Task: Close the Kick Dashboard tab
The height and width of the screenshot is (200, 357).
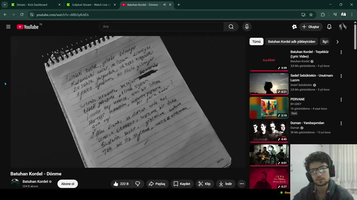Action: (59, 5)
